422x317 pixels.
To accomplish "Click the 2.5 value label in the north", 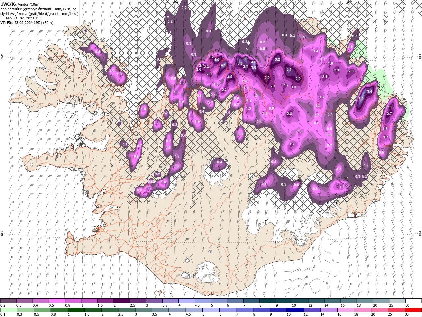I will click(x=211, y=57).
